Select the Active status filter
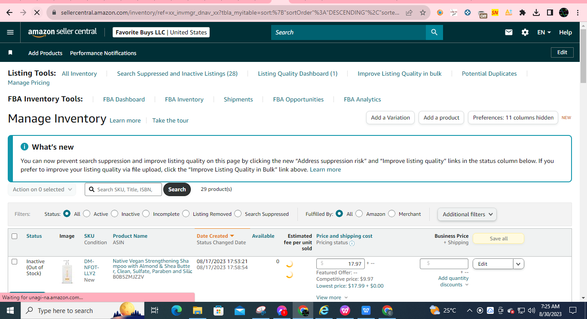587x319 pixels. click(87, 214)
